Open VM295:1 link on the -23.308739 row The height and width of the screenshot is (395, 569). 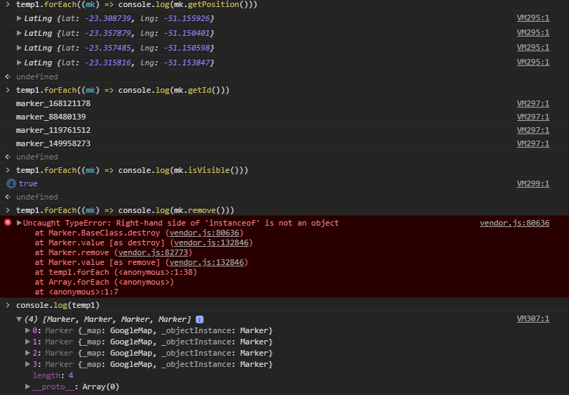tap(532, 18)
